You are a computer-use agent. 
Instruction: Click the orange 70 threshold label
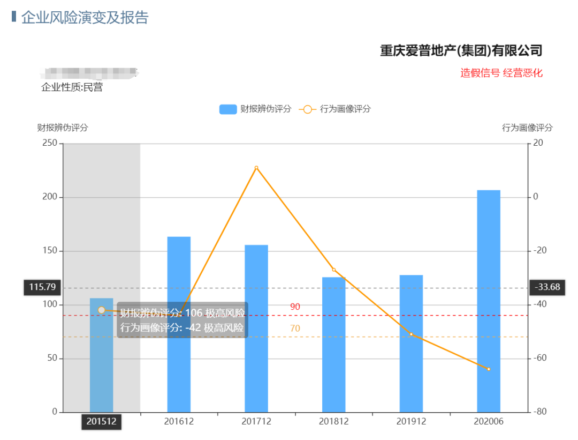[x=295, y=328]
